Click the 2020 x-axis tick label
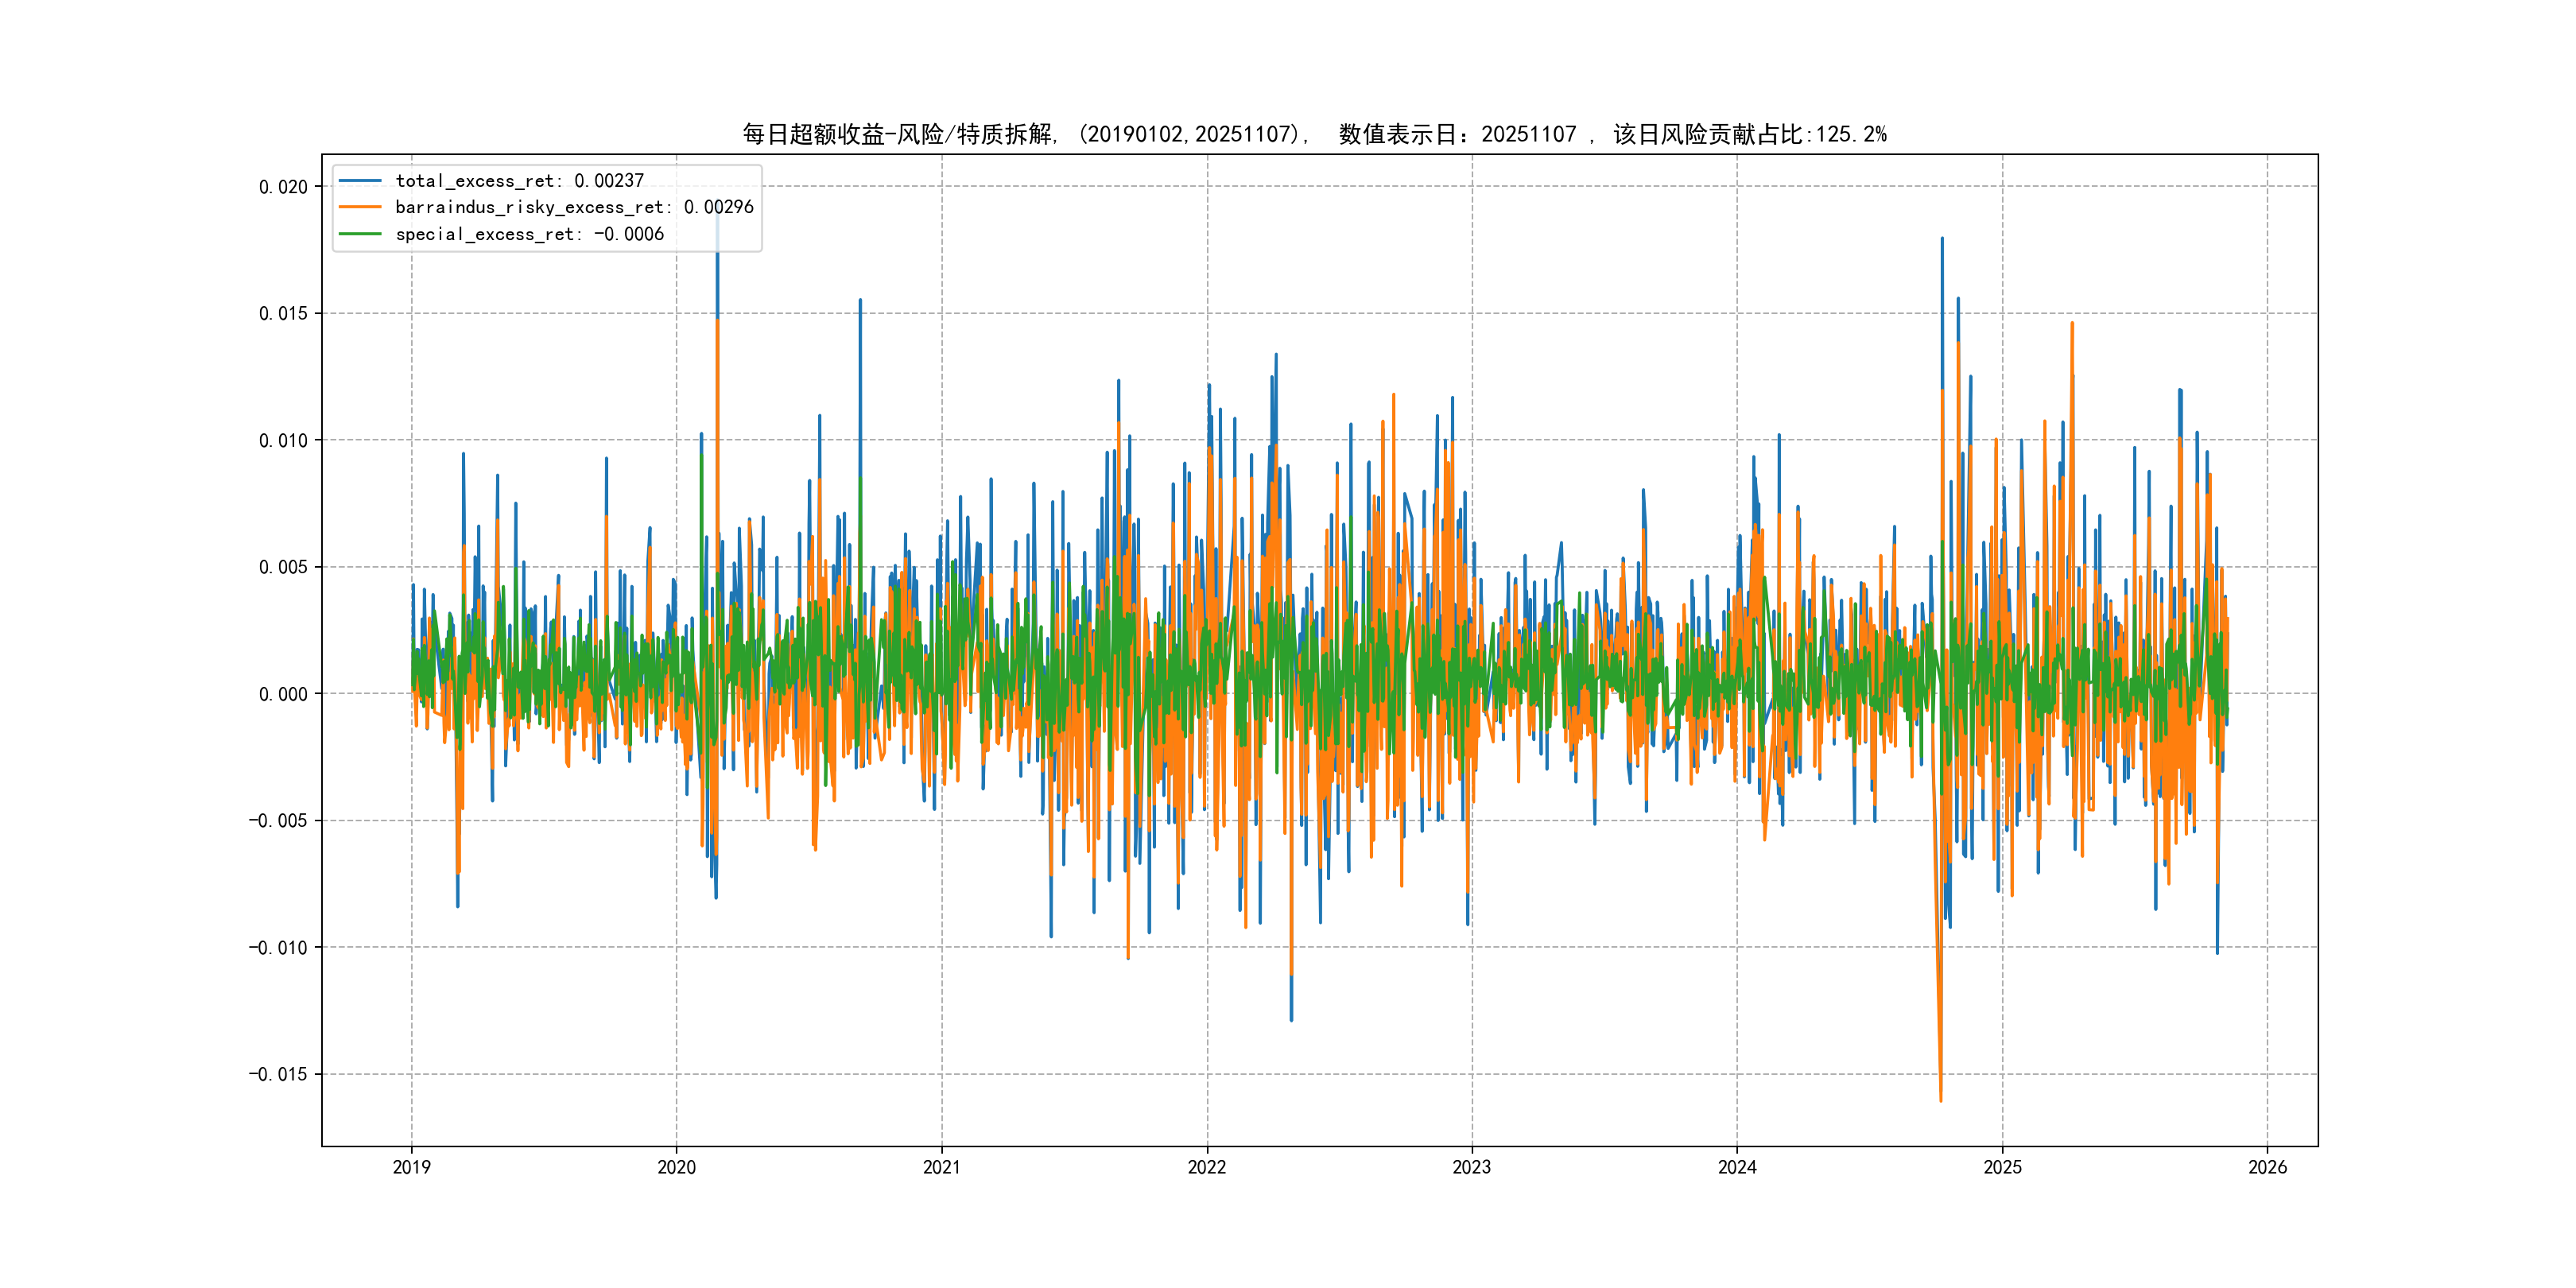Image resolution: width=2576 pixels, height=1288 pixels. pyautogui.click(x=676, y=1167)
